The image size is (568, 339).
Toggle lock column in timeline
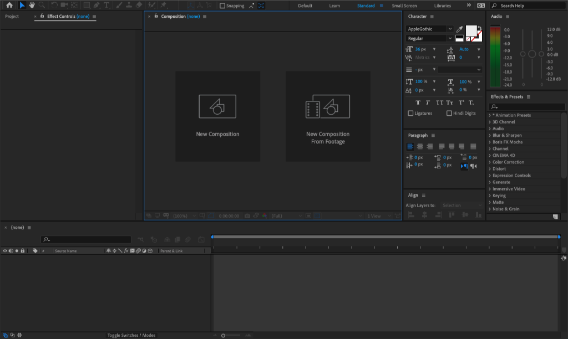click(23, 251)
